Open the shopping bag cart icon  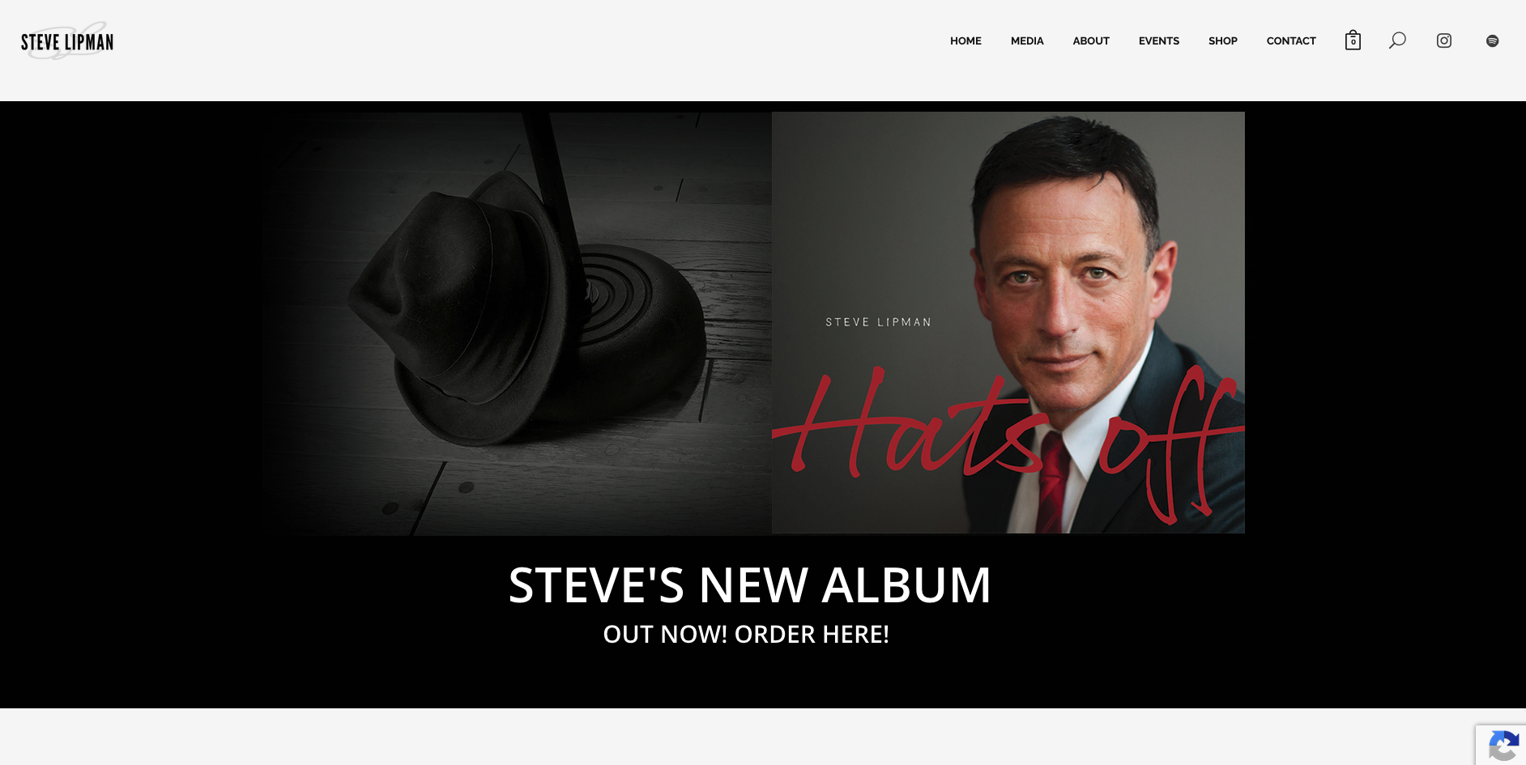(x=1353, y=40)
